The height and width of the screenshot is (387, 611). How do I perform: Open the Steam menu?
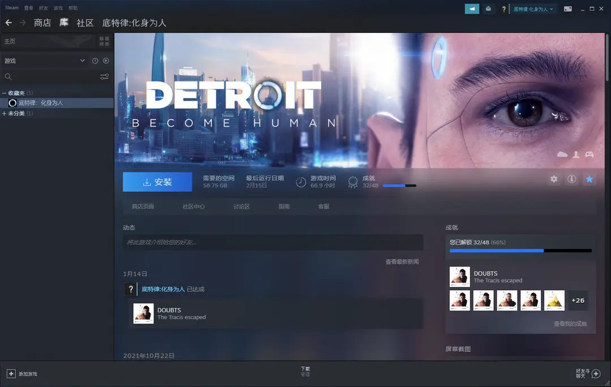coord(12,8)
